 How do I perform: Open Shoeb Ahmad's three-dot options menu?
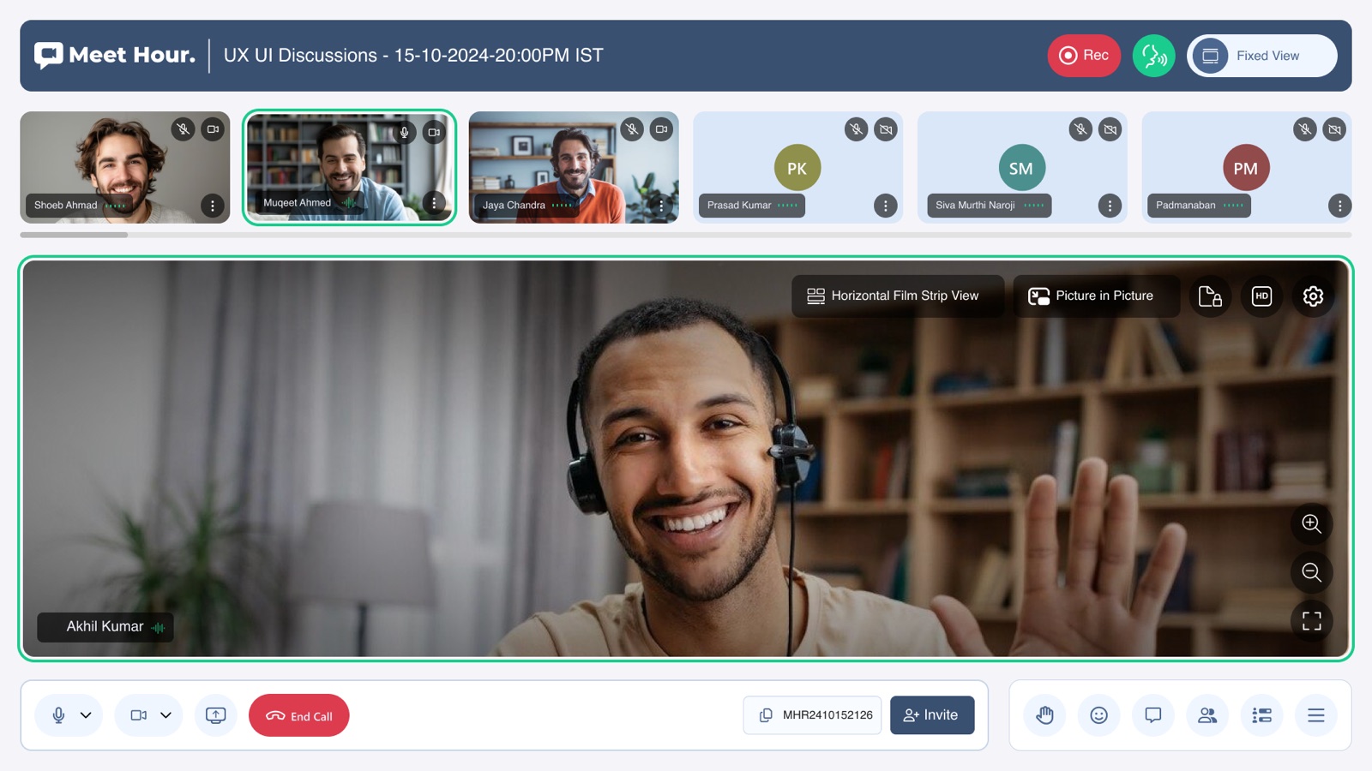point(213,206)
